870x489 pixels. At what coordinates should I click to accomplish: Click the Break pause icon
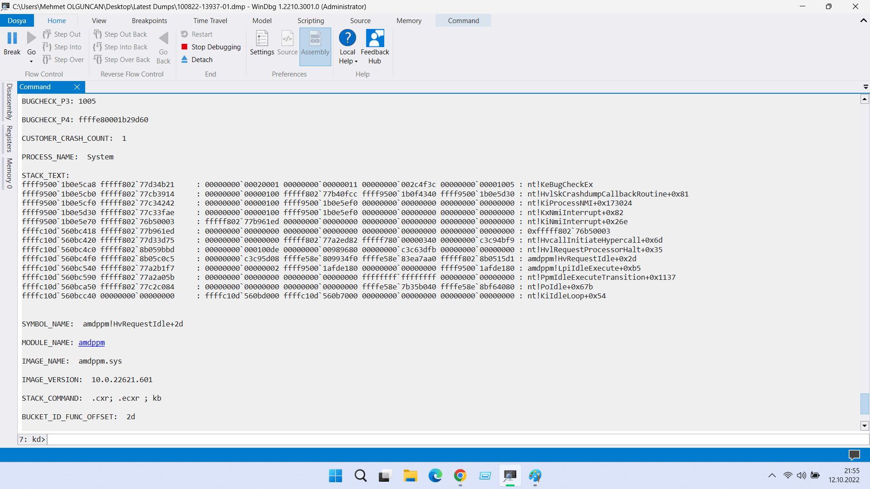12,38
